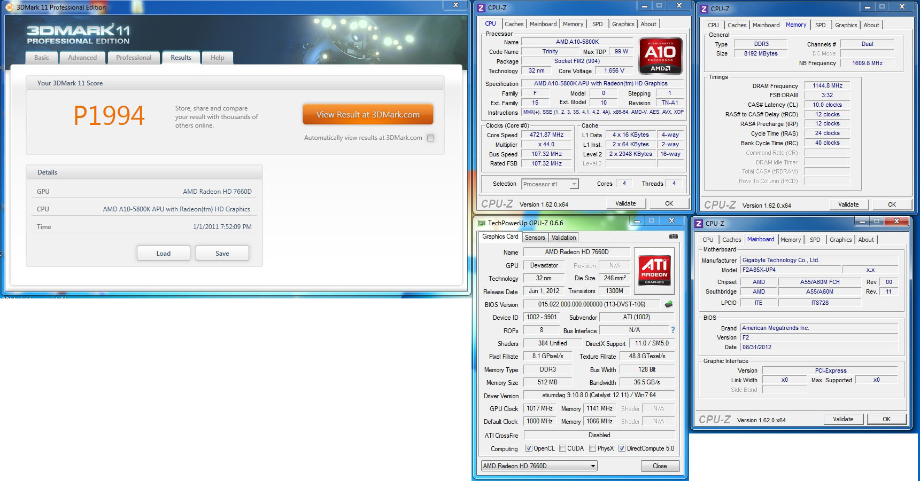This screenshot has height=481, width=920.
Task: Click Validate in the CPU-Z mainboard window
Action: coord(843,419)
